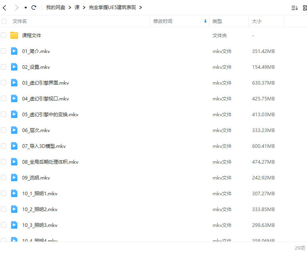Image resolution: width=307 pixels, height=253 pixels.
Task: Click video icon for 01_简介.mkv
Action: [14, 51]
